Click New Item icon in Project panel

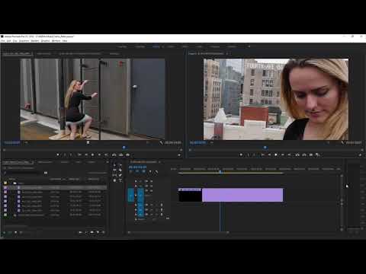pyautogui.click(x=98, y=232)
